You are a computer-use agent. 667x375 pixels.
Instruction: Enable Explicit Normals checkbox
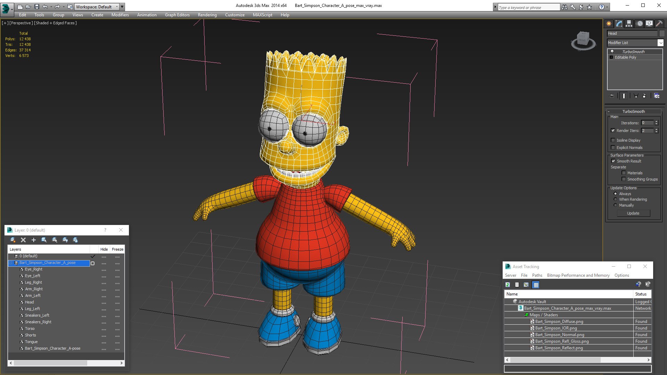click(613, 148)
